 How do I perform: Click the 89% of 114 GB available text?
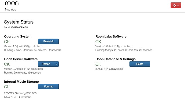tap(109, 69)
